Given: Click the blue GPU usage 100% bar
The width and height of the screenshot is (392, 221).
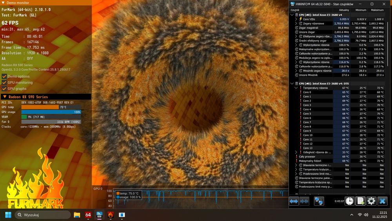Looking at the screenshot, I should (51, 112).
